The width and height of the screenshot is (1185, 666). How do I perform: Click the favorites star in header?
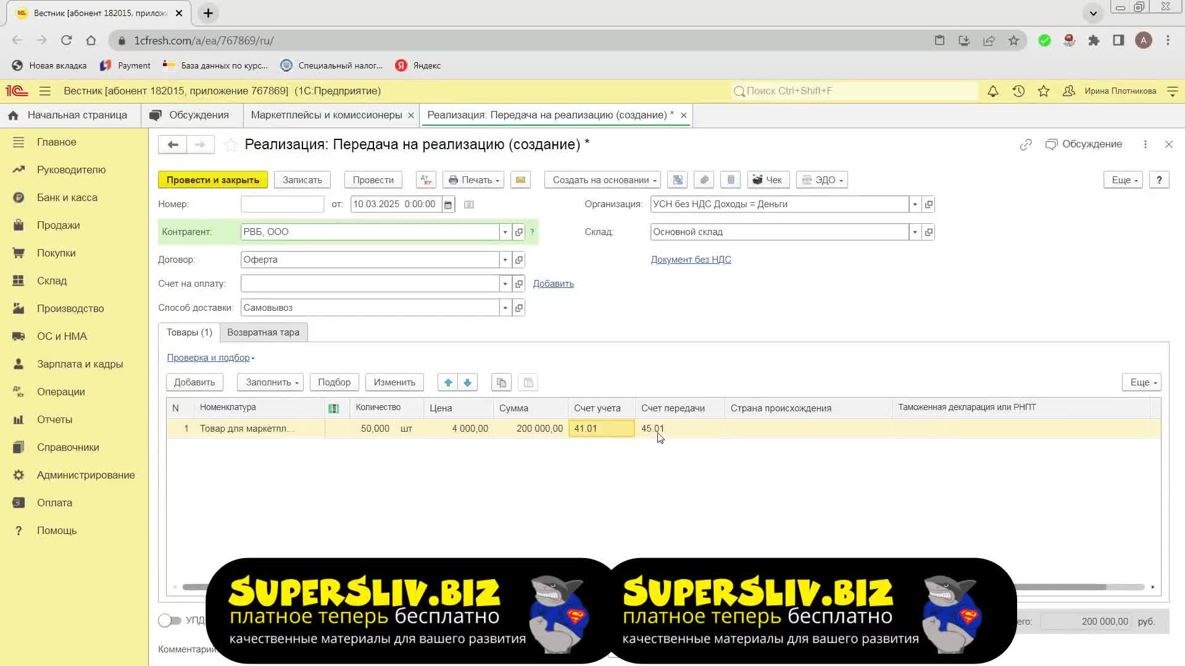pyautogui.click(x=1044, y=91)
